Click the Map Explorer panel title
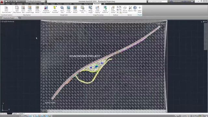 pyautogui.click(x=27, y=15)
